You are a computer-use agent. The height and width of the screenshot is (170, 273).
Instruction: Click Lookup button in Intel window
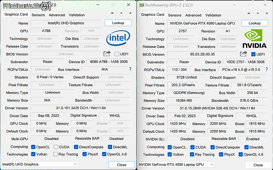tap(118, 23)
